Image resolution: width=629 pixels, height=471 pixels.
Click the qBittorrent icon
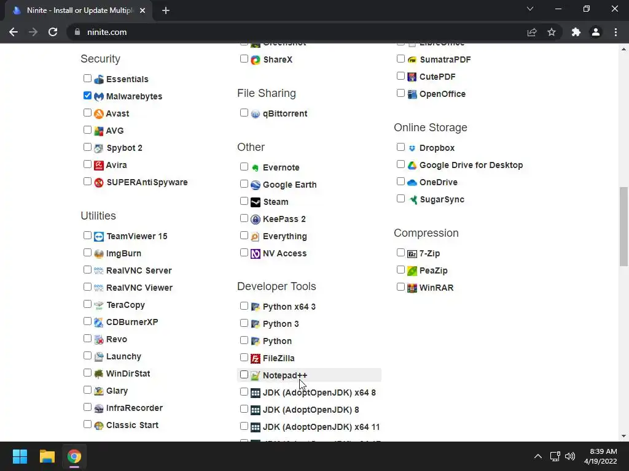256,113
